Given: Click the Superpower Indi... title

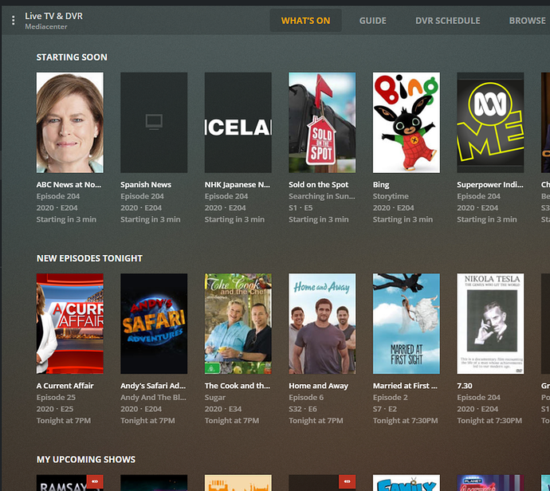Looking at the screenshot, I should pyautogui.click(x=490, y=184).
